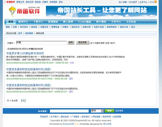Image resolution: width=162 pixels, height=127 pixels.
Task: Open the 帝国站长工具 banner
Action: click(x=101, y=11)
